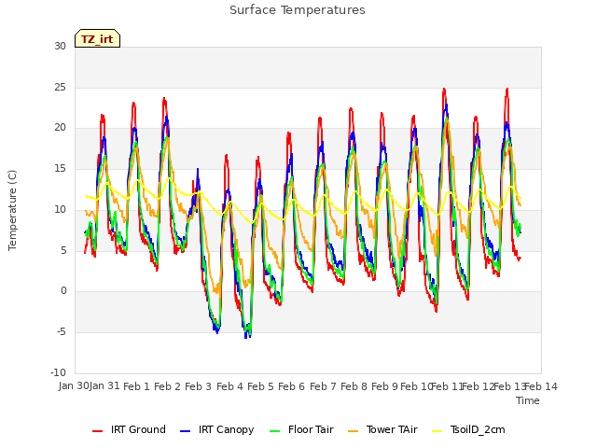This screenshot has width=597, height=448.
Task: Click the Surface Temperatures chart title
Action: [298, 10]
